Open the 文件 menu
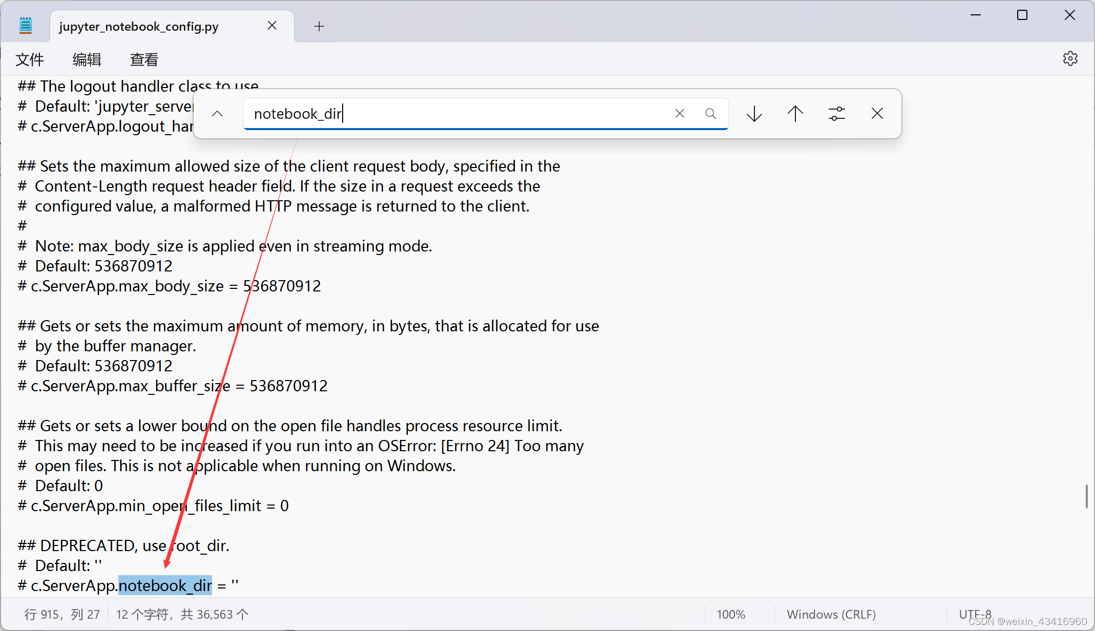Screen dimensions: 1095x631 pyautogui.click(x=30, y=59)
